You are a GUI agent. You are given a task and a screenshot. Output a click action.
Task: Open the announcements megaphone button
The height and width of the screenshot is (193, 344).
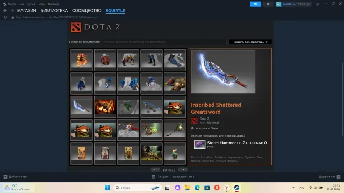point(256,4)
